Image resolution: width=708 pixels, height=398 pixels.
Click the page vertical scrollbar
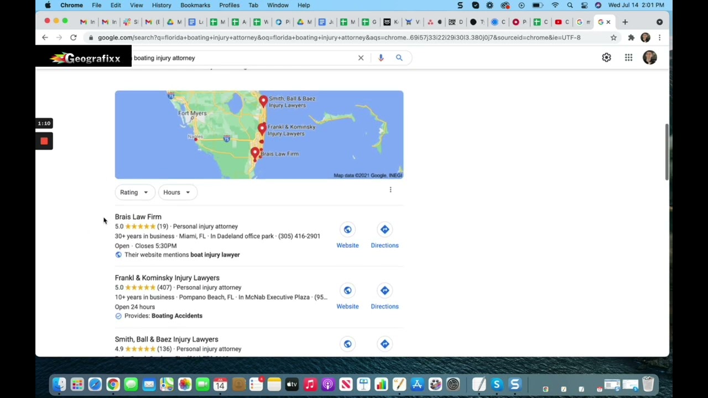click(x=667, y=152)
